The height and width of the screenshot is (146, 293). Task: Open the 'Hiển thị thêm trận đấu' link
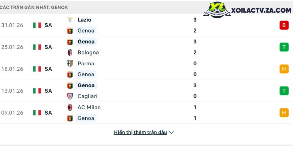point(140,132)
